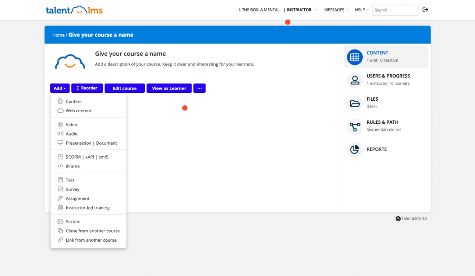Screen dimensions: 475x276
Task: Click the '1 unit · 0 inactive' text
Action: point(382,60)
